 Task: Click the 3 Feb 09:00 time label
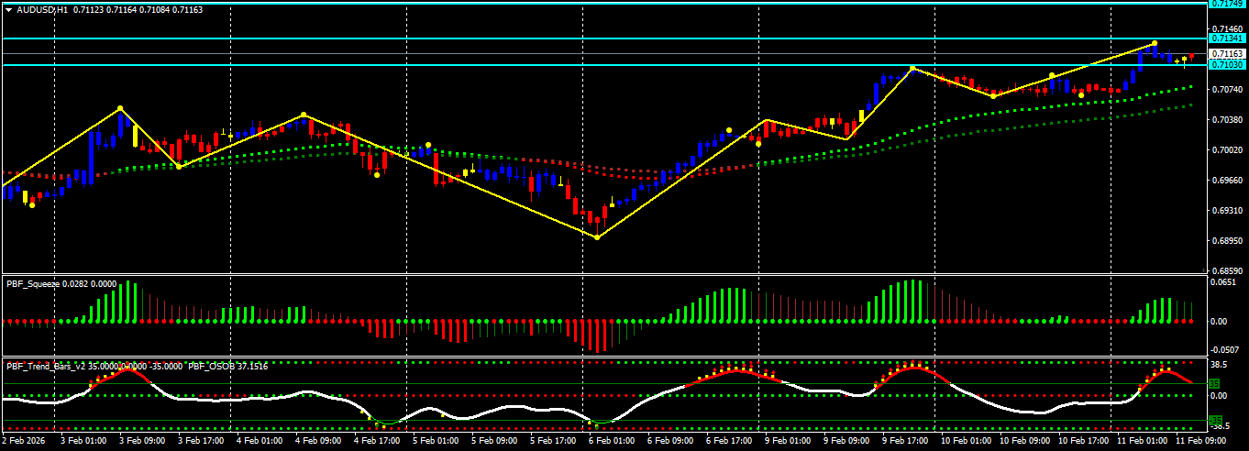(x=143, y=441)
